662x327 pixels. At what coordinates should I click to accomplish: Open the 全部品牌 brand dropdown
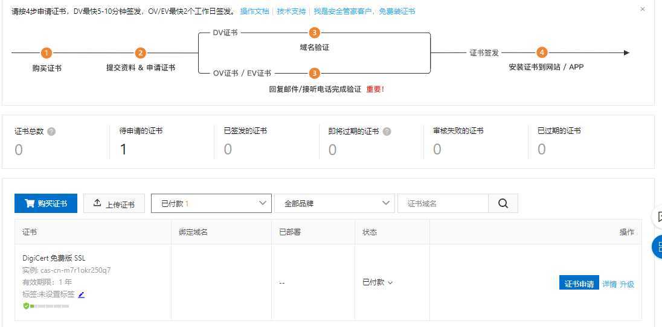335,203
